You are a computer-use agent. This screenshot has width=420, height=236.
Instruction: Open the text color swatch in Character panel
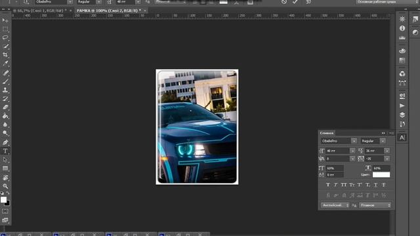pos(381,175)
